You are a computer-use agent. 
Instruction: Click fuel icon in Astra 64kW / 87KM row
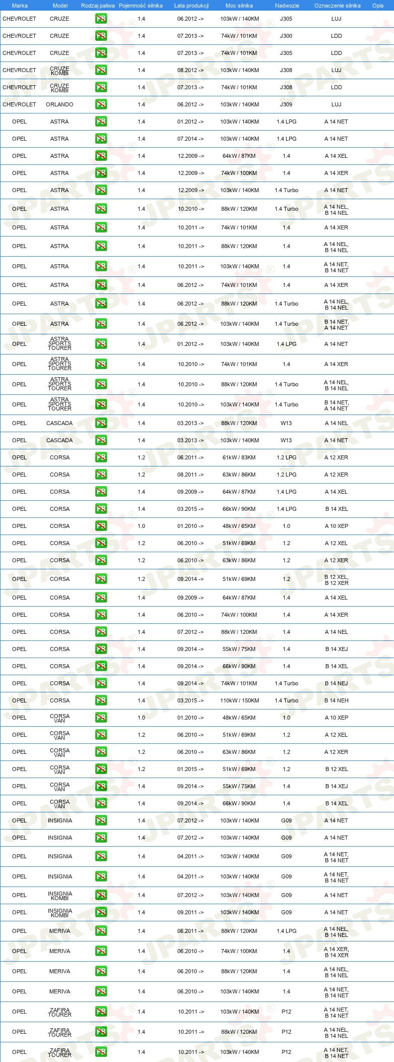coord(101,156)
